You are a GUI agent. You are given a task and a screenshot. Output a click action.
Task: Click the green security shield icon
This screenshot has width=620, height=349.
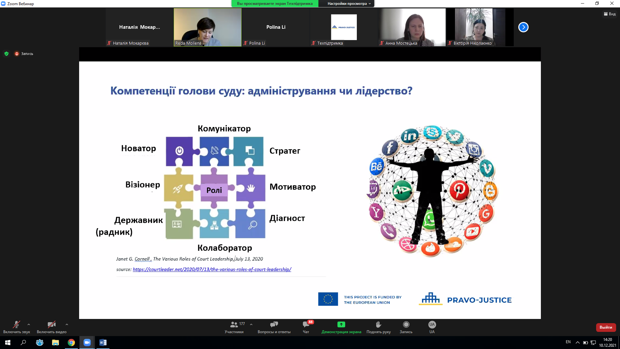click(x=6, y=54)
